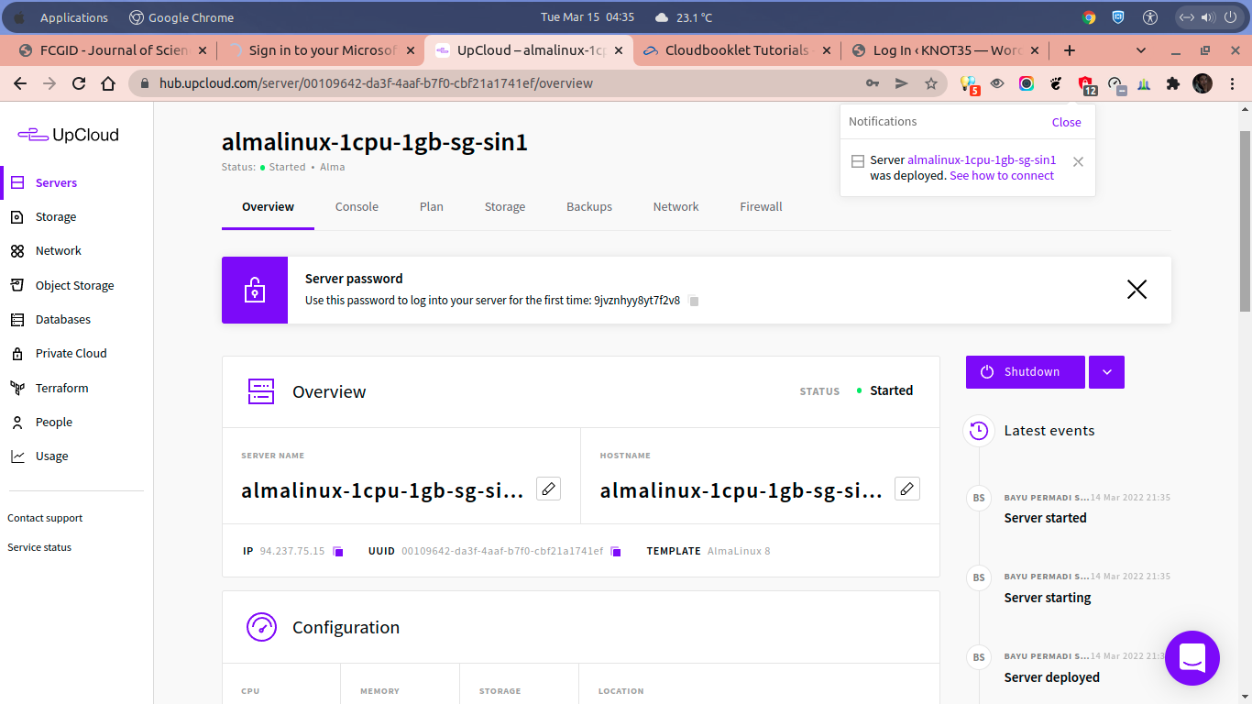Image resolution: width=1252 pixels, height=704 pixels.
Task: Expand the Shutdown options dropdown
Action: click(1106, 372)
